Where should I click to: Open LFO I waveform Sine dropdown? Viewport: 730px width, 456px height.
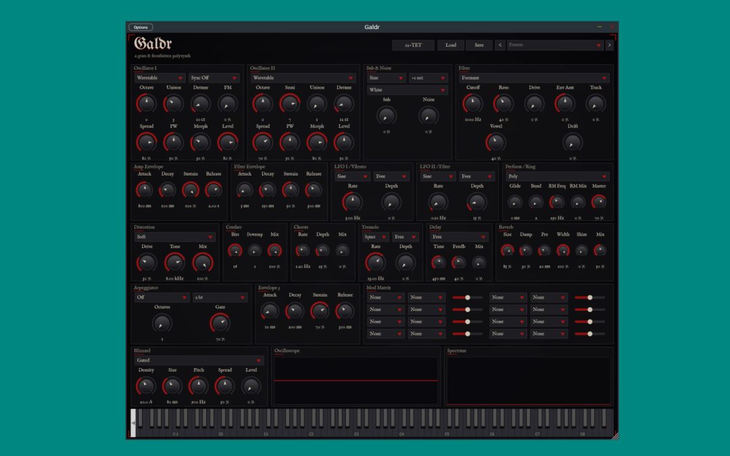[x=352, y=176]
